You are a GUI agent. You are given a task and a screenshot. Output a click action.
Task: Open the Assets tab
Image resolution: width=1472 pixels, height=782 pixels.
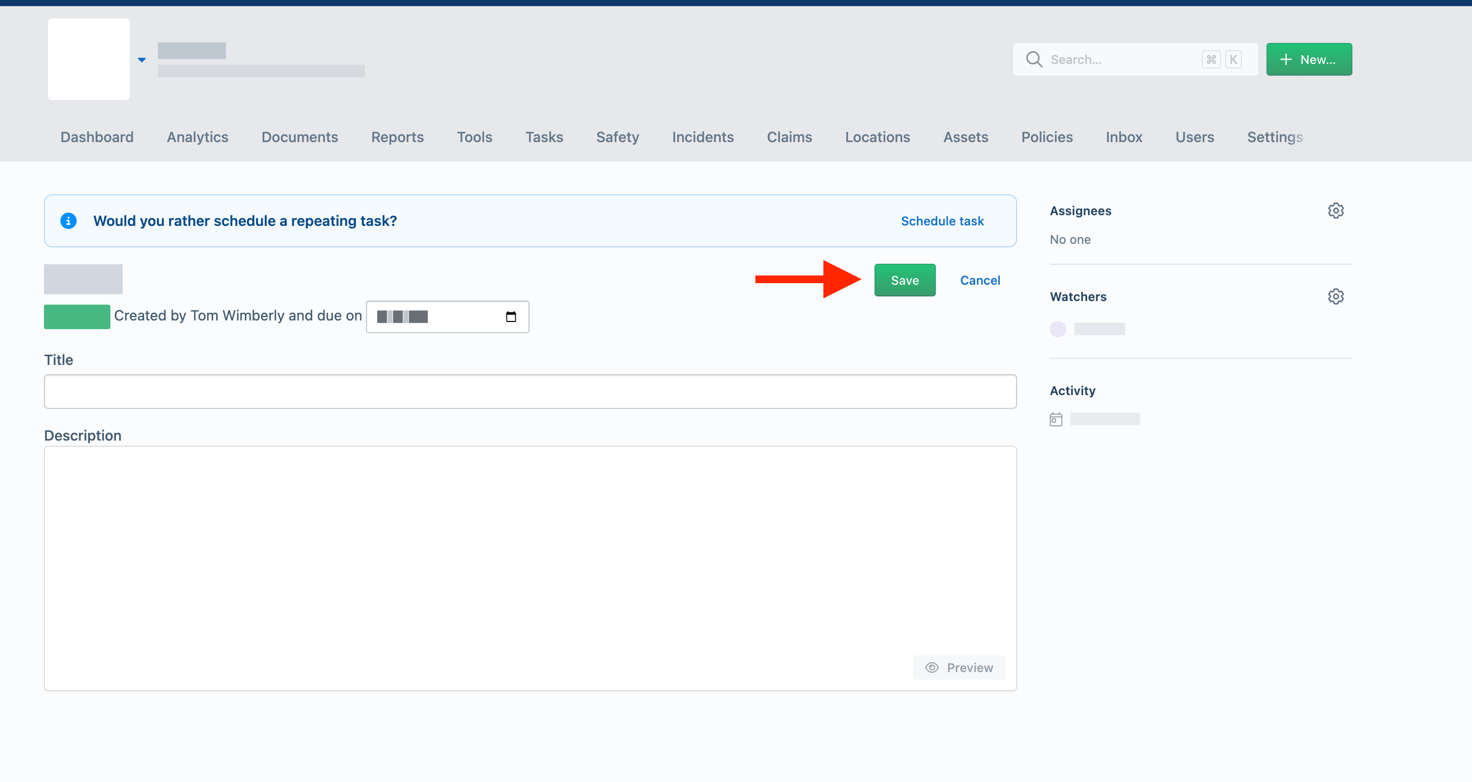coord(965,137)
